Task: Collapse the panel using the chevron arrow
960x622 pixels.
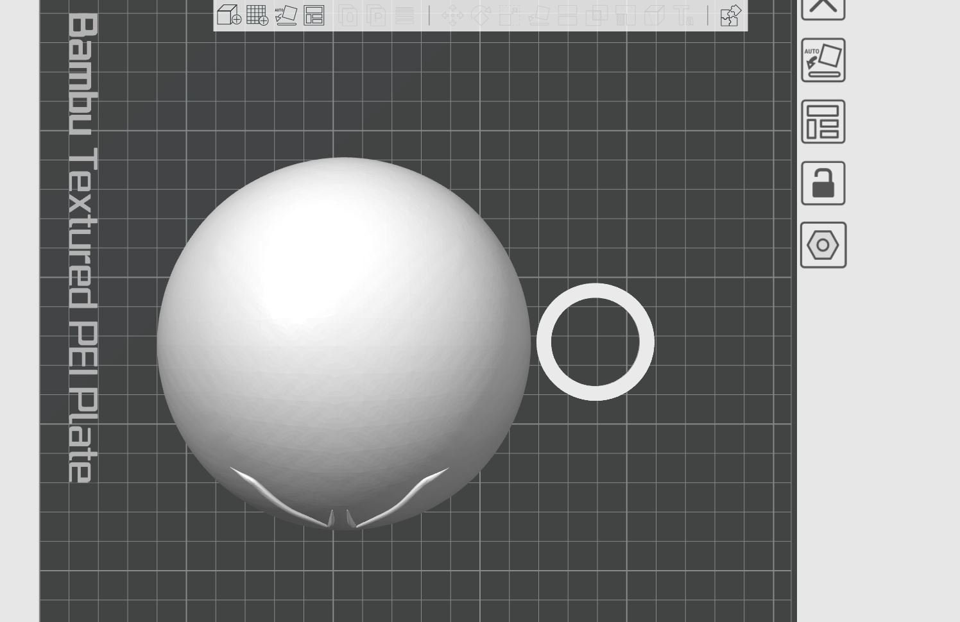Action: (823, 6)
